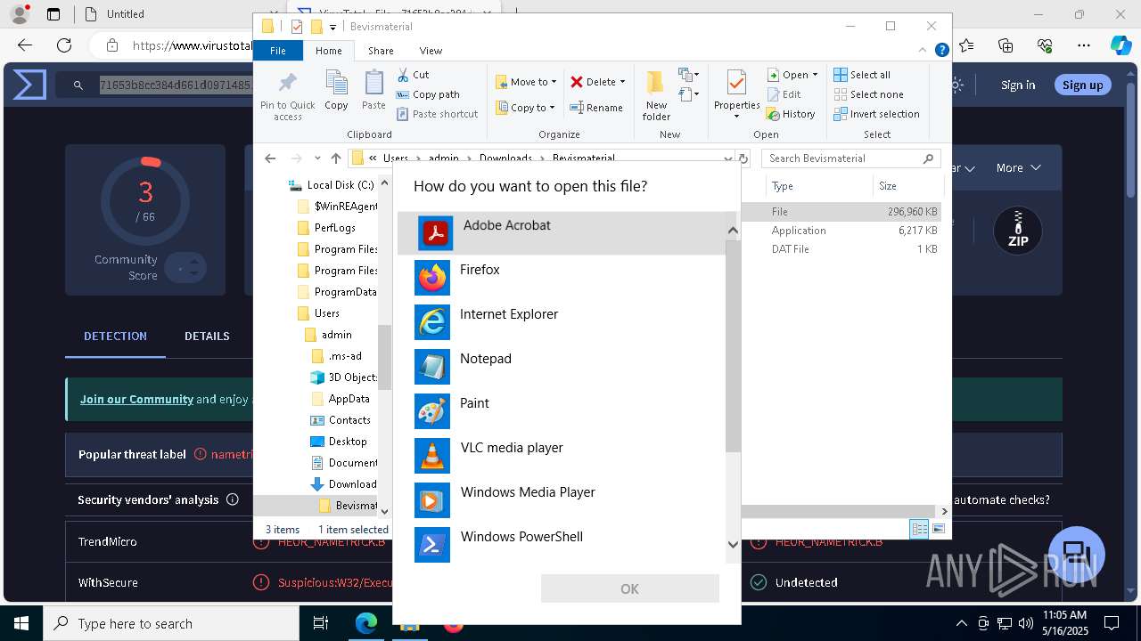This screenshot has width=1141, height=641.
Task: Click Pin to Quick access icon
Action: coord(287,96)
